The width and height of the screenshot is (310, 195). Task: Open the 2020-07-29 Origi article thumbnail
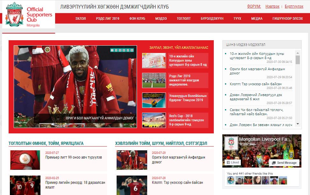point(132,160)
